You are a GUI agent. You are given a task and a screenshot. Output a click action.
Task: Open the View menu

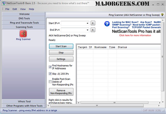point(23,9)
